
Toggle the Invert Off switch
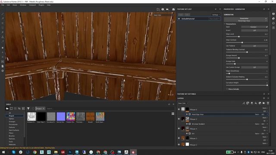pos(254,31)
